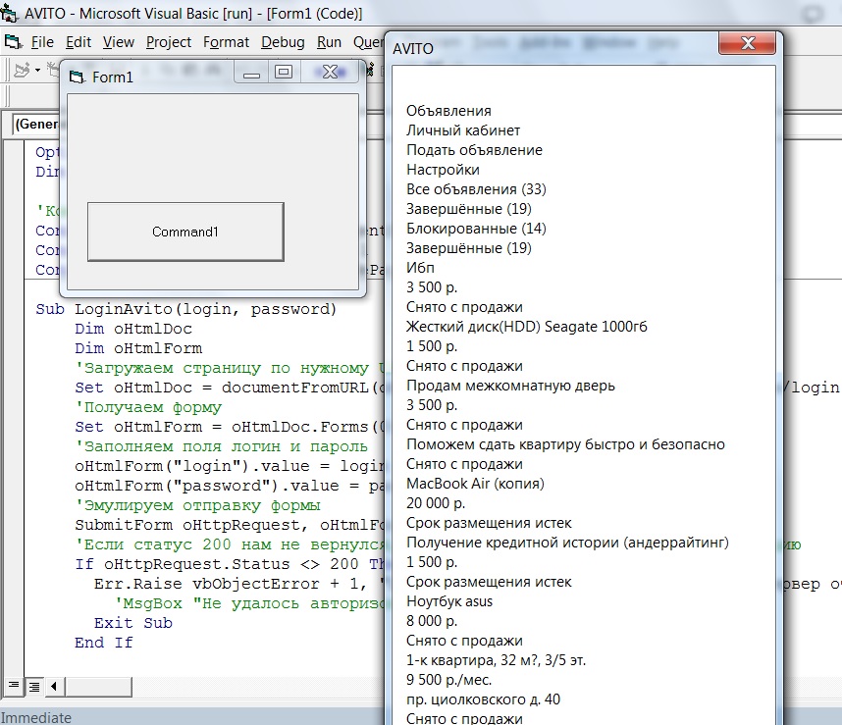The image size is (842, 725).
Task: Click the AVITO window title text
Action: (413, 49)
